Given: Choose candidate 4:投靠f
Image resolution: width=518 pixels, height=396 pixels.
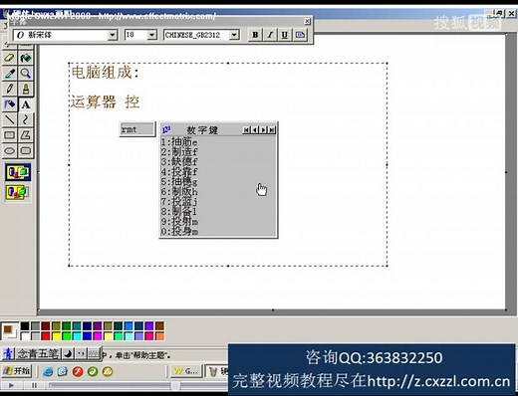Looking at the screenshot, I should [x=179, y=172].
